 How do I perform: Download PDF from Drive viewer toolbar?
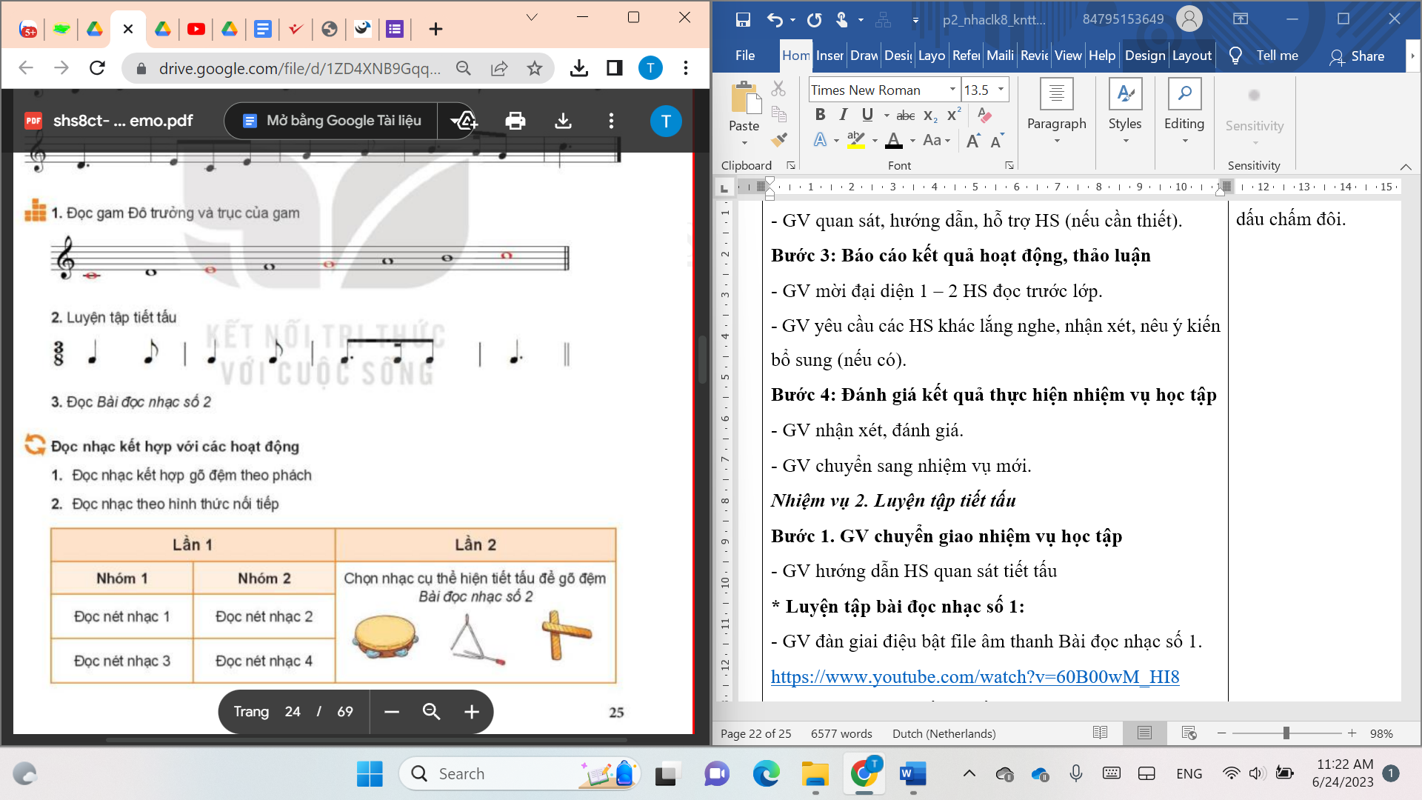point(563,121)
